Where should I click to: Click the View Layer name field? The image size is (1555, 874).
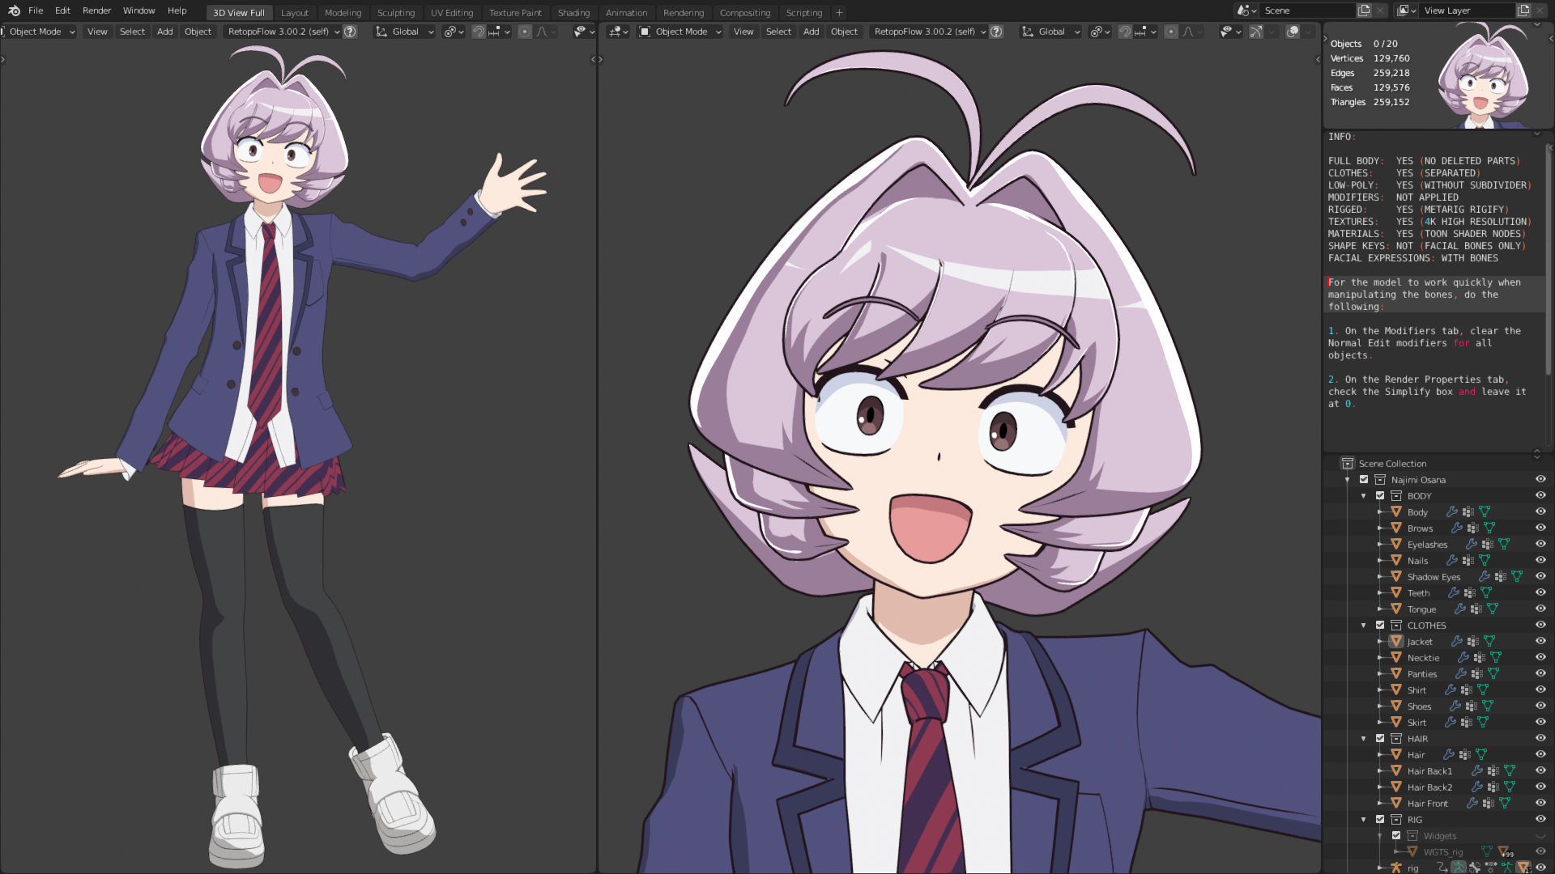pyautogui.click(x=1468, y=11)
